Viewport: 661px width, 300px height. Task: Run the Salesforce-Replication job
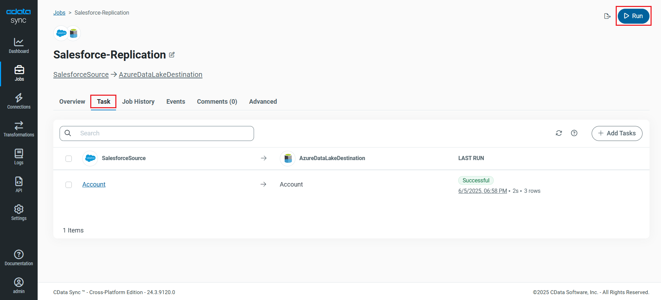coord(633,16)
